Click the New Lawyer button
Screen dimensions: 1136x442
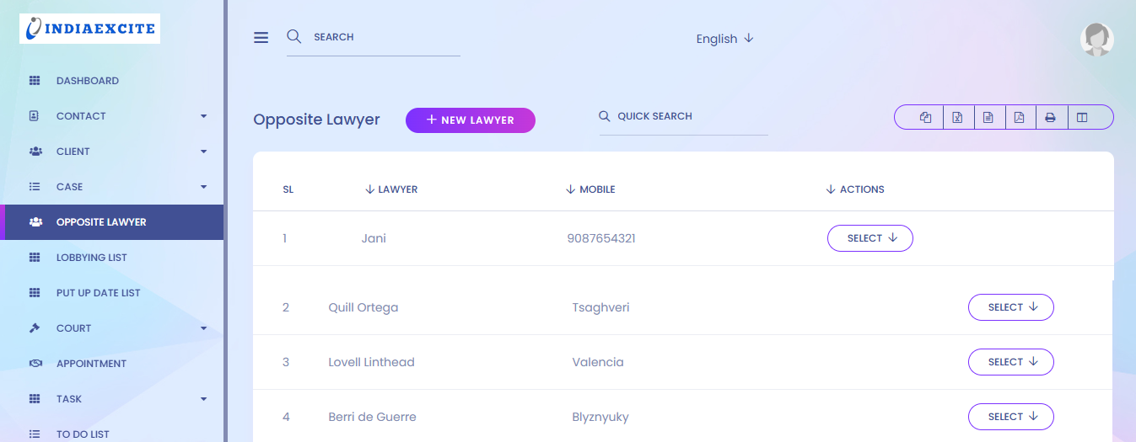pyautogui.click(x=470, y=120)
